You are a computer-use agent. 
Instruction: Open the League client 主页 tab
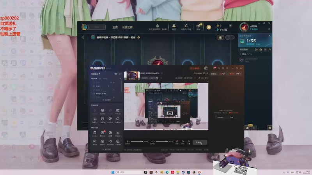[x=115, y=27]
